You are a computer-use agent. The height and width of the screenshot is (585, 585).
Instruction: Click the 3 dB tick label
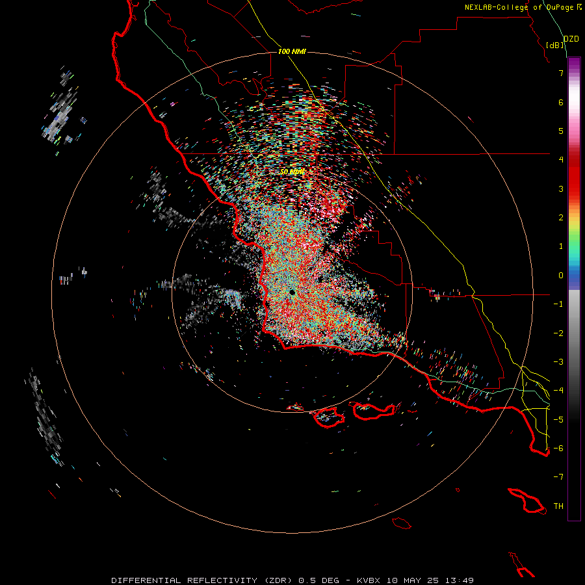[x=561, y=188]
